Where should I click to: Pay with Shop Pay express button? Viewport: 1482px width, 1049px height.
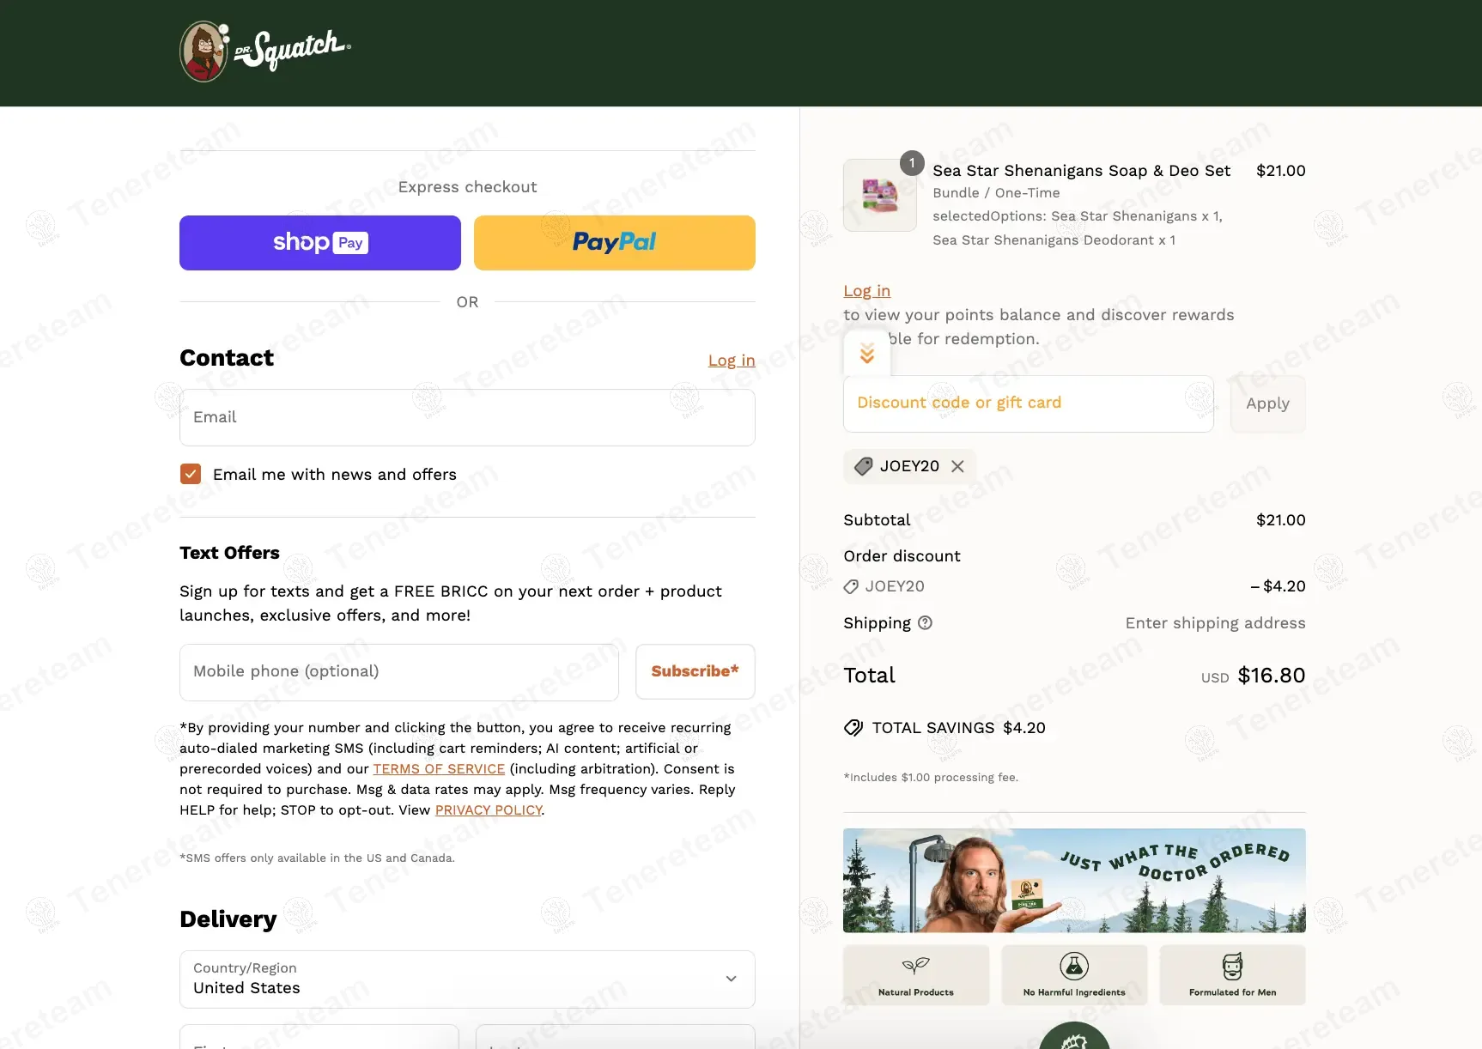[320, 243]
